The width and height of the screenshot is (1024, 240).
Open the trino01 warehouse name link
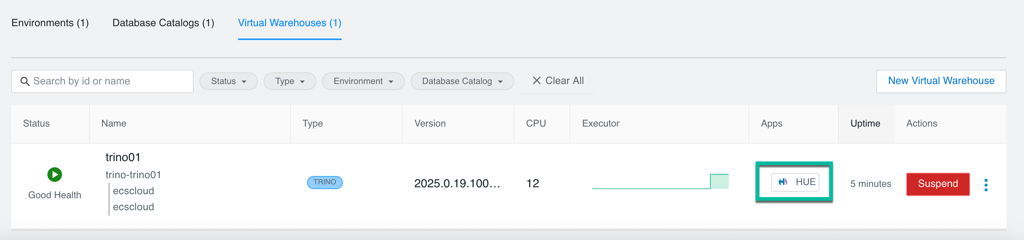pyautogui.click(x=123, y=157)
